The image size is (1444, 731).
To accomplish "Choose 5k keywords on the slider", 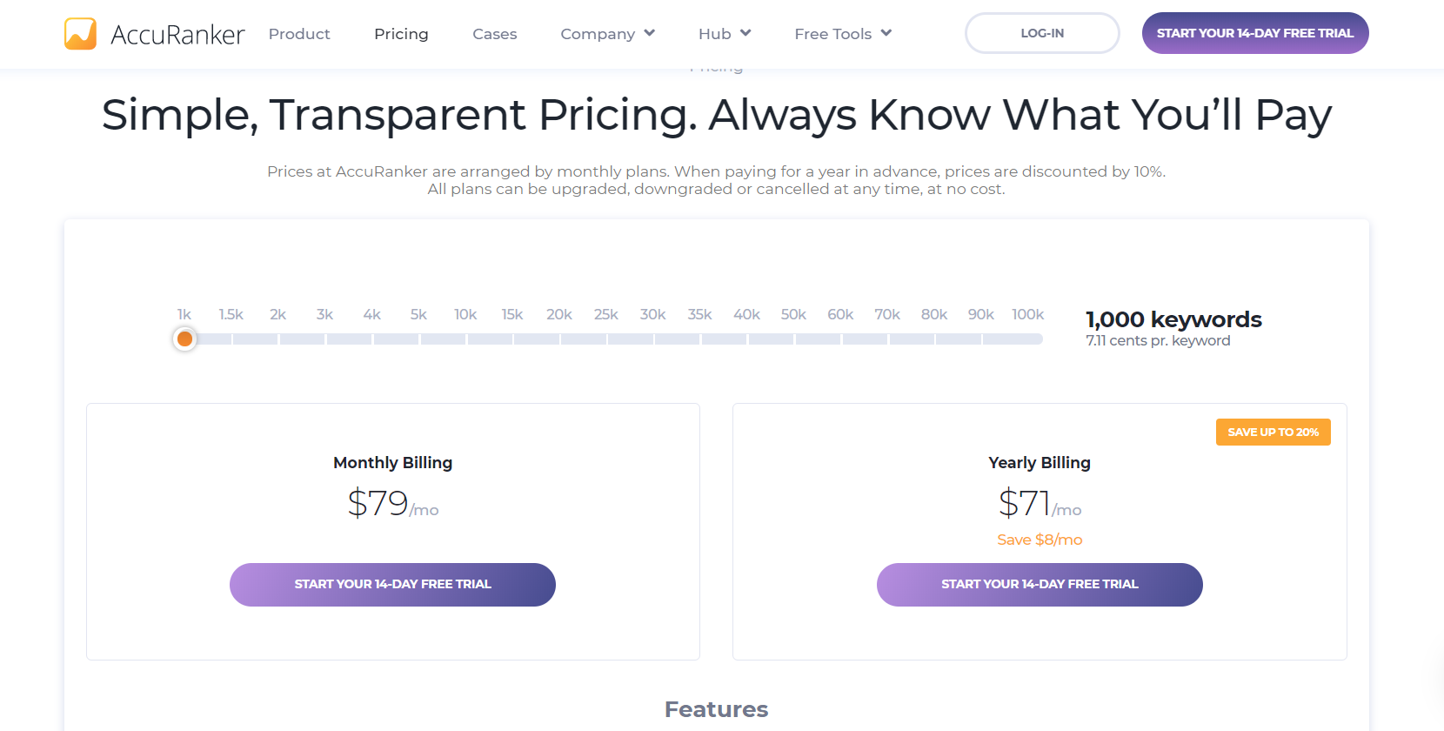I will (x=418, y=314).
